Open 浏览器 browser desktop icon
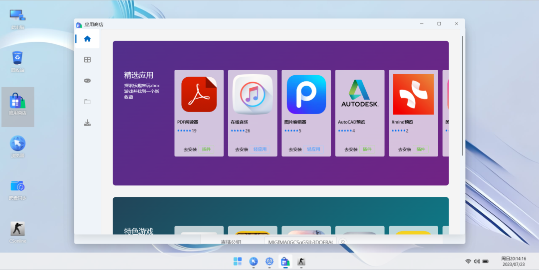This screenshot has width=539, height=270. [17, 147]
